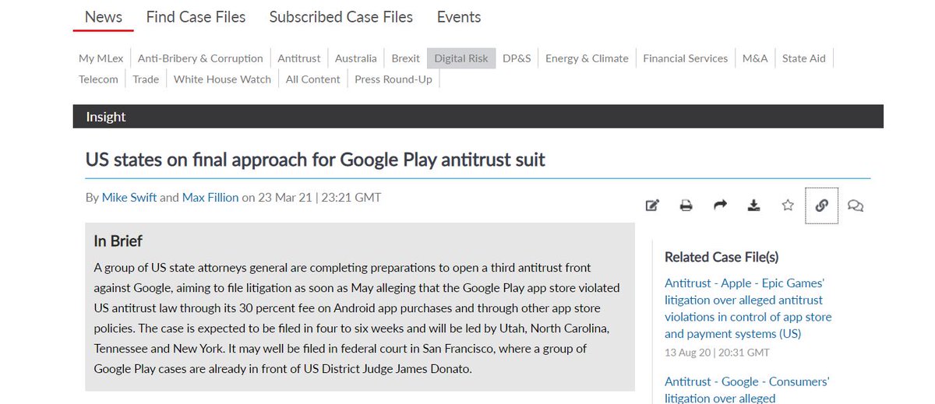Open DP&S category
The image size is (935, 404).
517,58
